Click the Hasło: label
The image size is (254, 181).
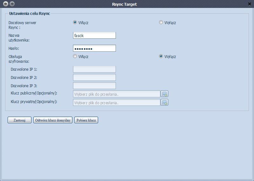coord(14,48)
